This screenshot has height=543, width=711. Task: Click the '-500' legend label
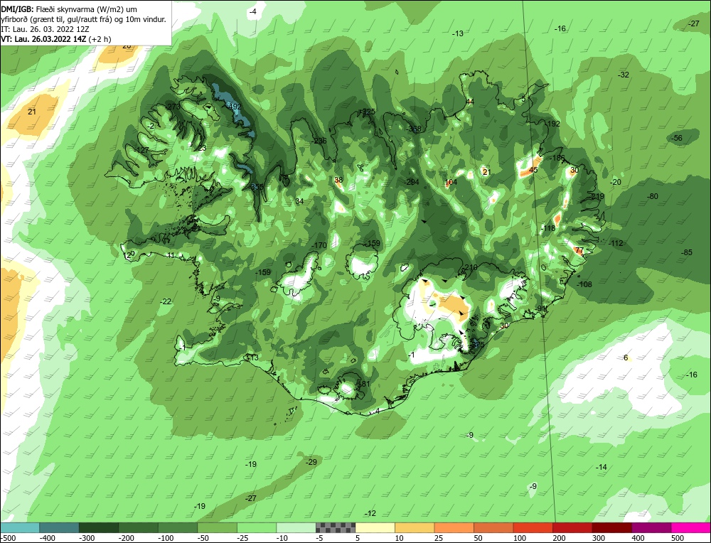coord(8,538)
